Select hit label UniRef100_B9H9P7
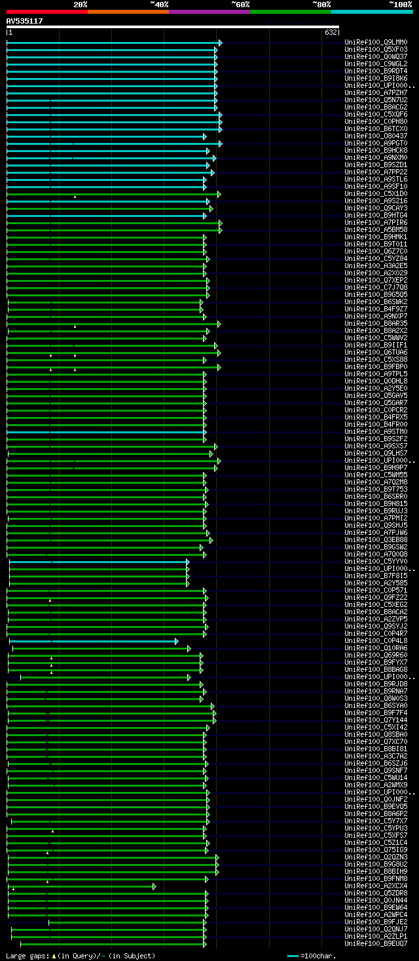419x961 pixels. point(376,468)
